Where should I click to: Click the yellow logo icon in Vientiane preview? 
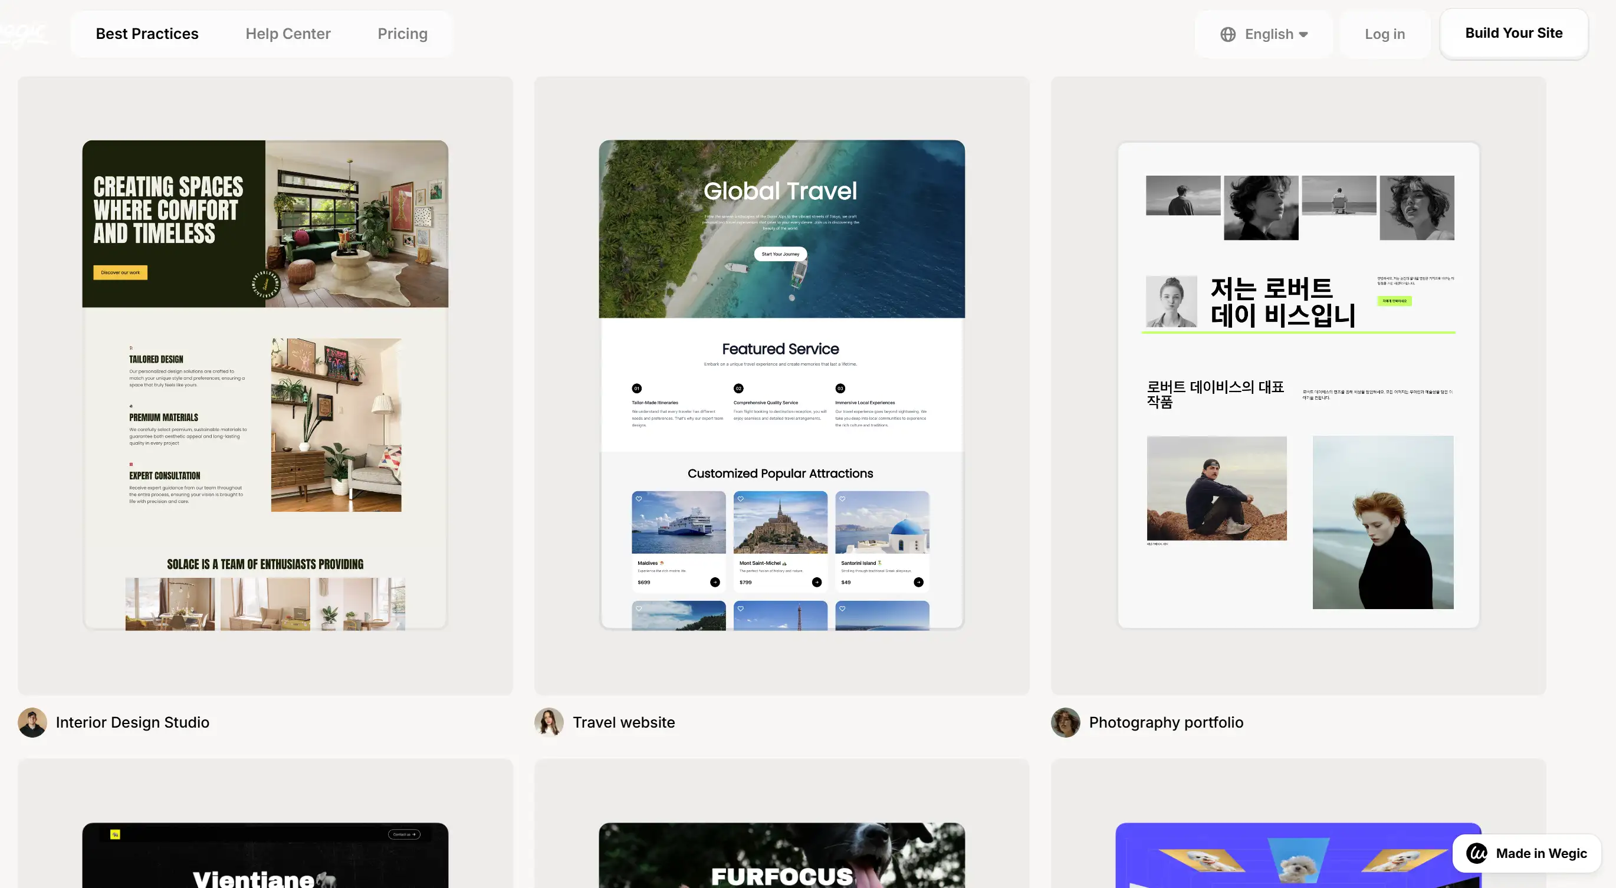click(x=116, y=835)
